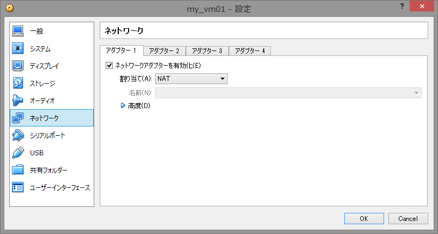Select the ストレージ text label
438x234 pixels.
point(42,83)
